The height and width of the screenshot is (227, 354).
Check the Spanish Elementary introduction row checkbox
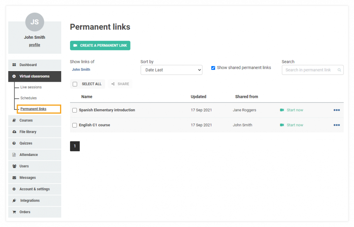(74, 110)
